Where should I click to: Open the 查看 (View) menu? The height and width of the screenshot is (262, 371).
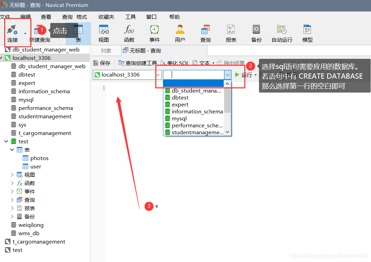tap(46, 17)
